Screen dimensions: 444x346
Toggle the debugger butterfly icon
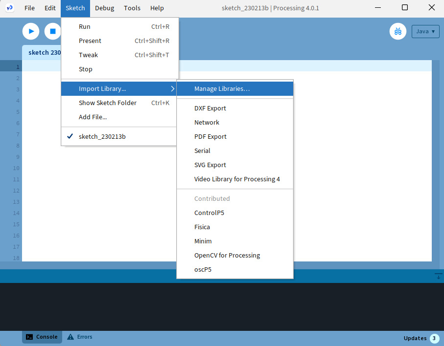pyautogui.click(x=398, y=31)
